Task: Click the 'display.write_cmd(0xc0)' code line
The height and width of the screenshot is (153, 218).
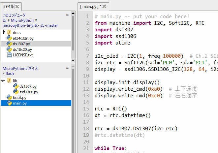Action: [129, 96]
